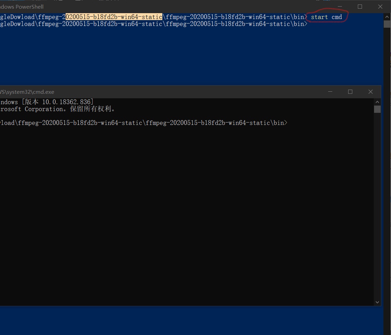The image size is (391, 335).
Task: Click the second command line in PowerShell
Action: 152,24
